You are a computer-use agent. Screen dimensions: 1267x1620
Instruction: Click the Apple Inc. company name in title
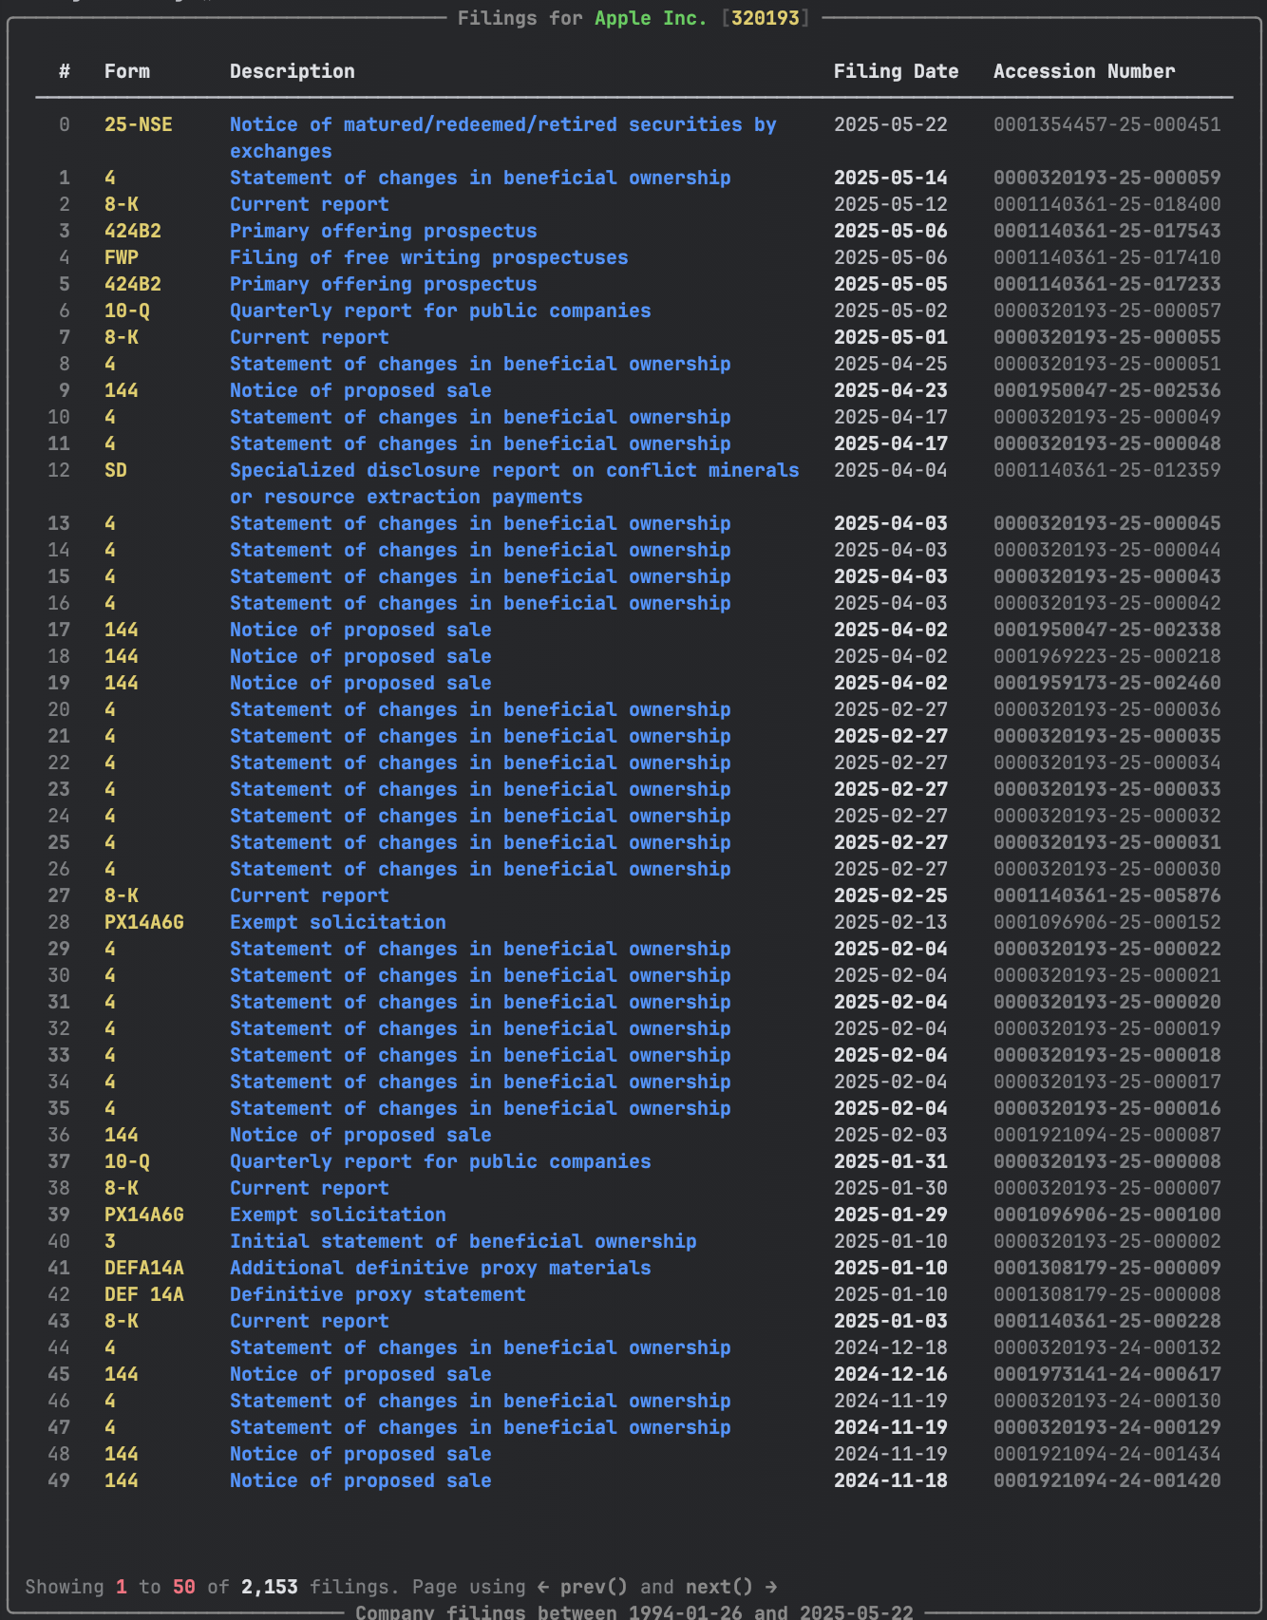point(651,18)
